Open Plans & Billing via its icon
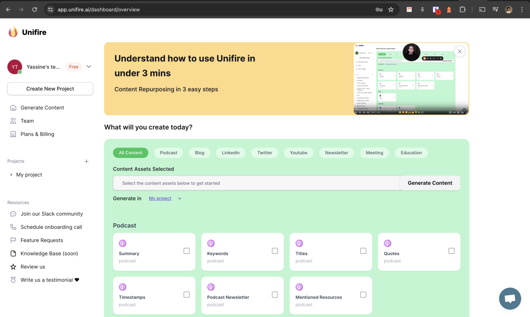 point(13,134)
